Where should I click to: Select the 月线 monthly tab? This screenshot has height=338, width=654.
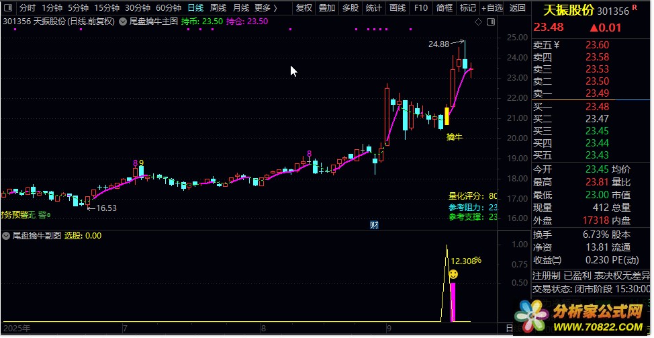click(240, 7)
